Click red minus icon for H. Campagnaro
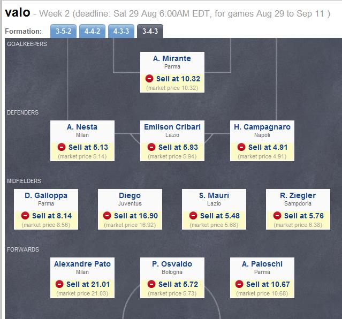Screen dimensions: 342x319 tap(241, 147)
